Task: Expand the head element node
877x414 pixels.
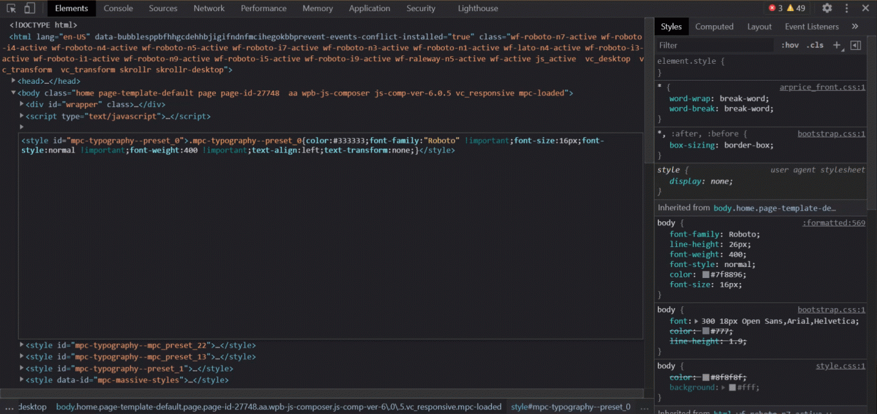Action: pos(13,81)
